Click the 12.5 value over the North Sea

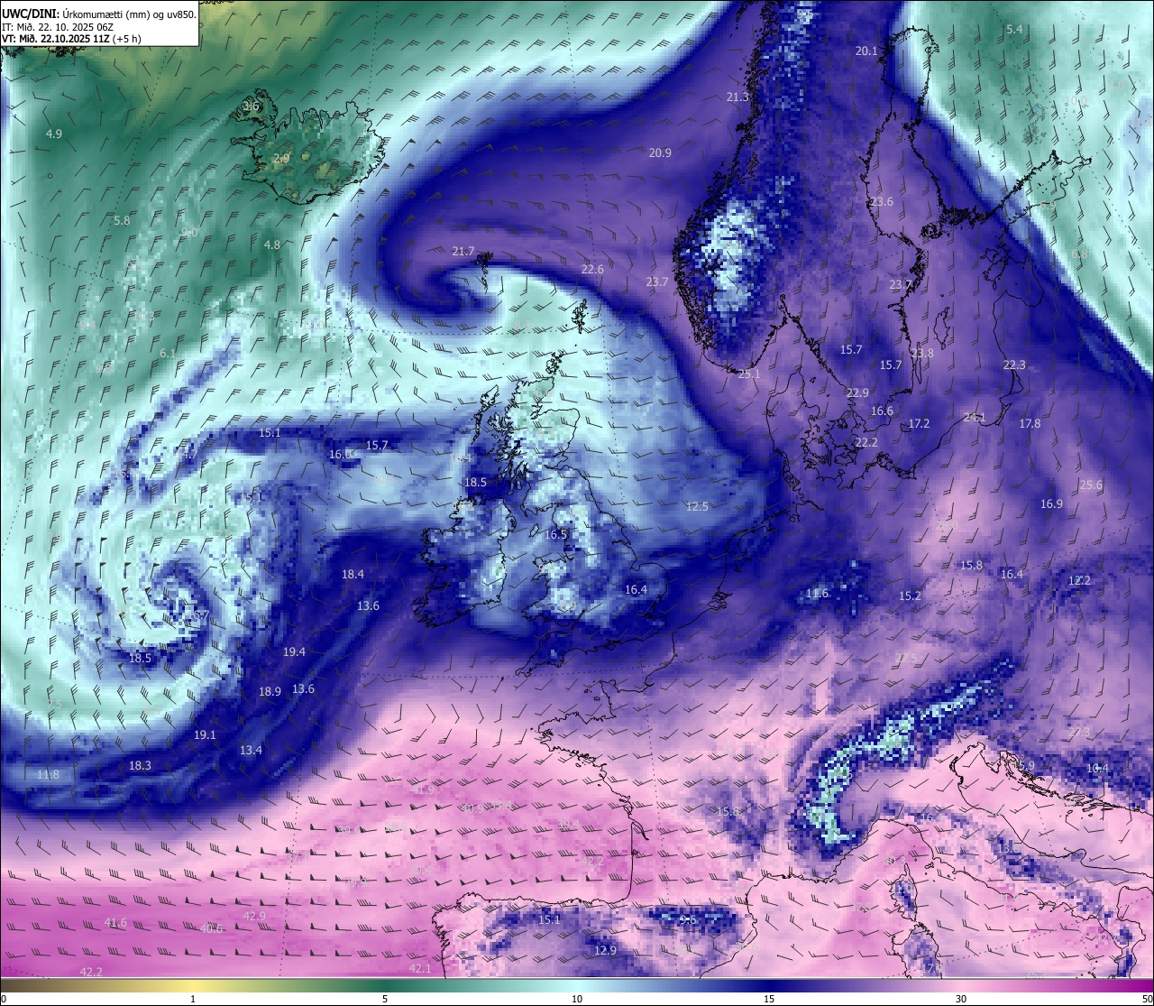click(697, 506)
